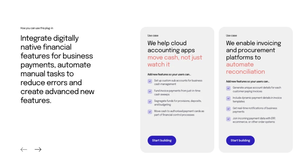Click Start building in invoicing platforms card
Screen dimensions: 296x167
tap(240, 140)
